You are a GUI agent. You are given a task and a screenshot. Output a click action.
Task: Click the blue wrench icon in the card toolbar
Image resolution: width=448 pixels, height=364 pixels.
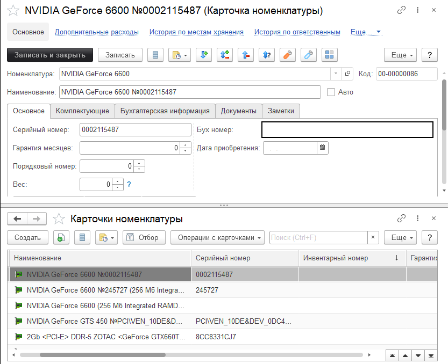pyautogui.click(x=308, y=55)
